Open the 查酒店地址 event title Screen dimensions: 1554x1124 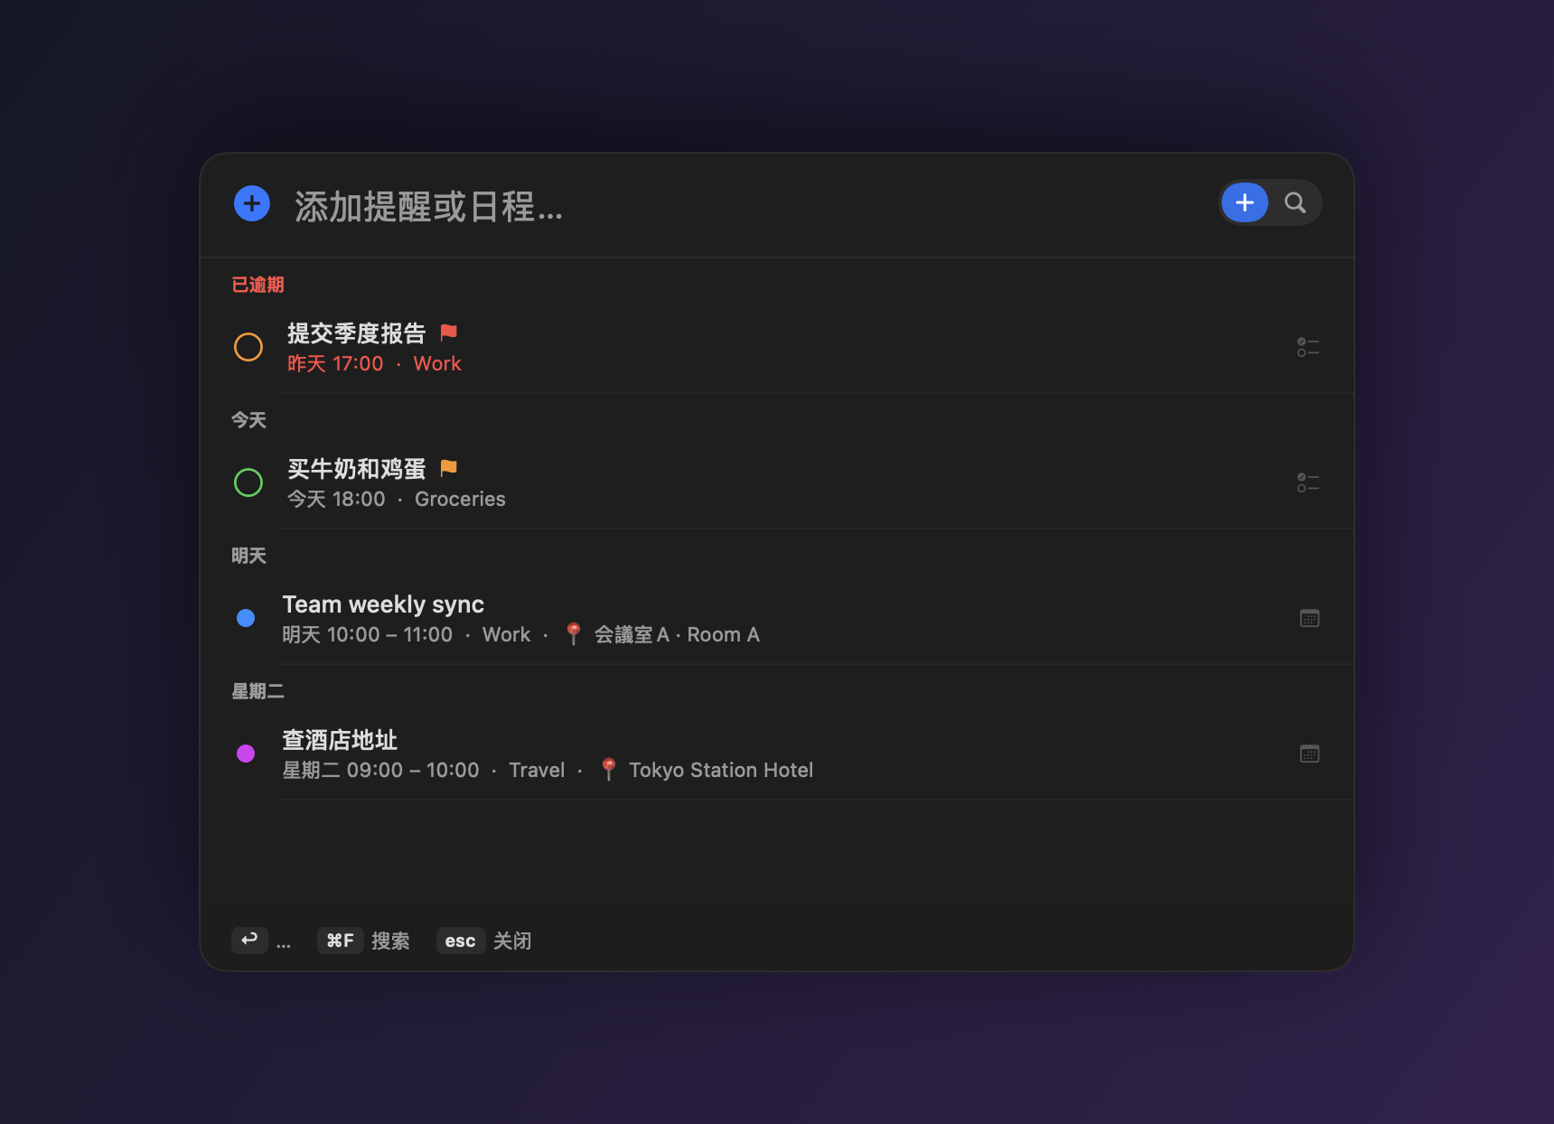pos(340,740)
